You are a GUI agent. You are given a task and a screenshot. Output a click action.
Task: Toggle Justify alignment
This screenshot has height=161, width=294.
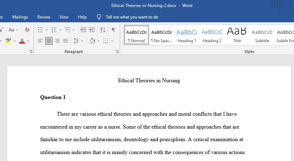pyautogui.click(x=66, y=41)
